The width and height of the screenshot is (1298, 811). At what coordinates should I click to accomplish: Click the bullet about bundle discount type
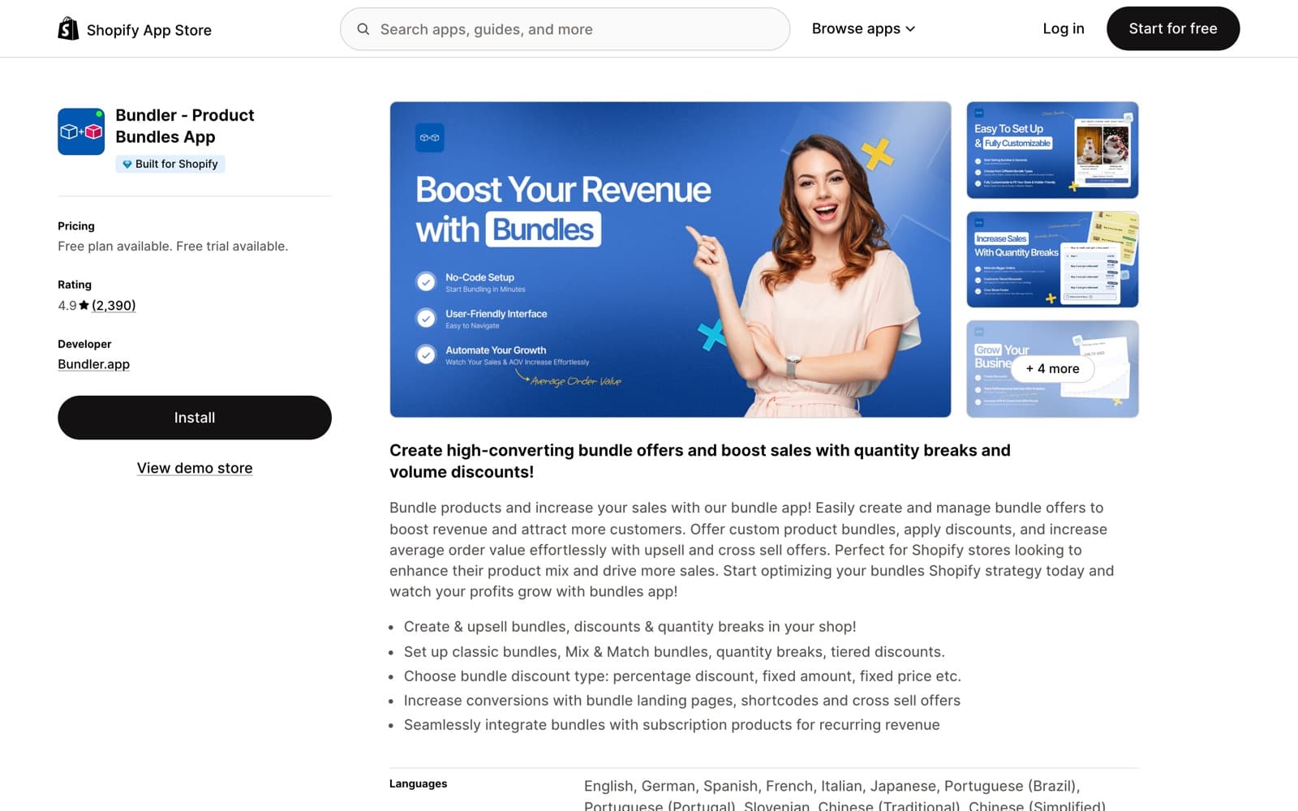point(682,676)
